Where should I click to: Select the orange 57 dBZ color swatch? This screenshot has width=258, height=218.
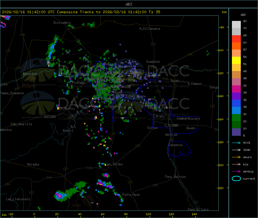(x=236, y=46)
